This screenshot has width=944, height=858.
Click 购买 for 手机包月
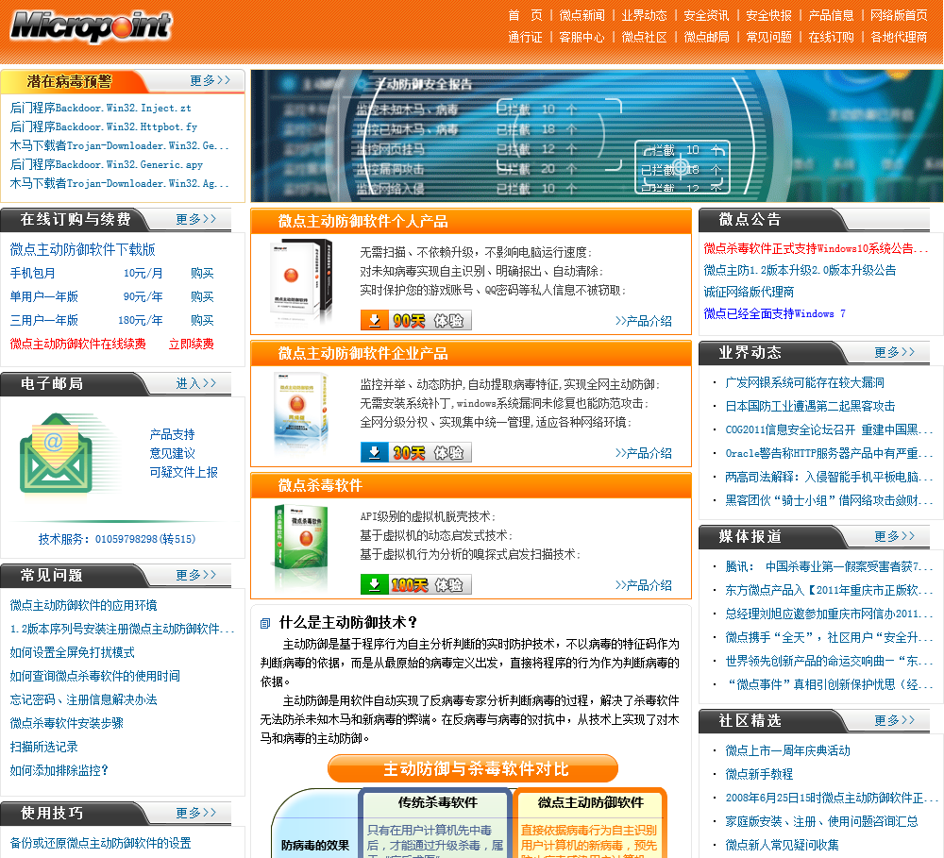tap(202, 273)
